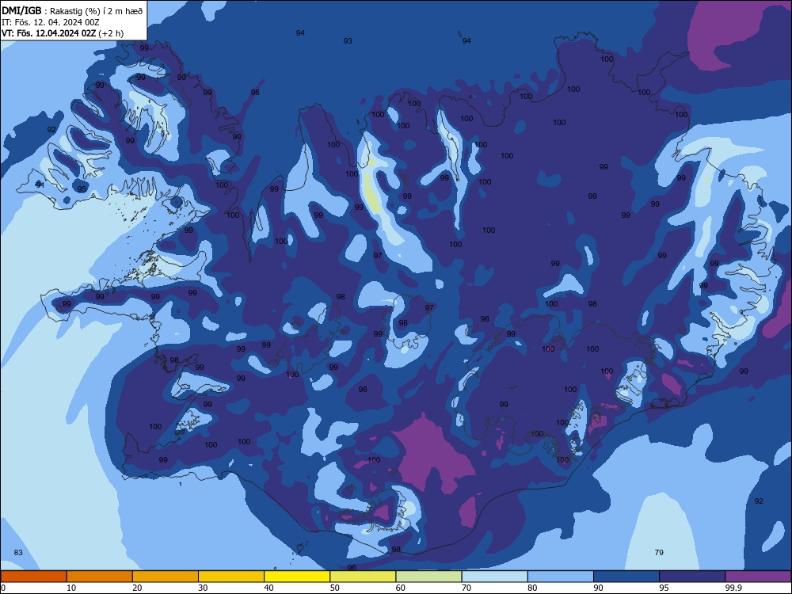Click the legend tick label '70'
792x594 pixels.
coord(466,588)
